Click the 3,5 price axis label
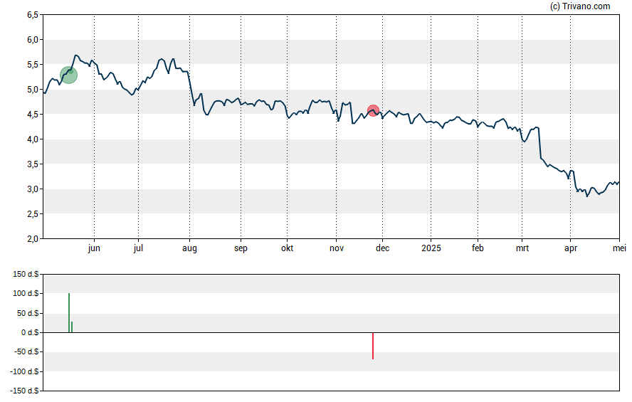 33,164
